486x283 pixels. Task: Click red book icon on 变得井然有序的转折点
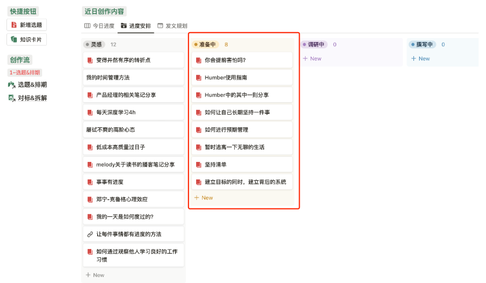(x=90, y=60)
